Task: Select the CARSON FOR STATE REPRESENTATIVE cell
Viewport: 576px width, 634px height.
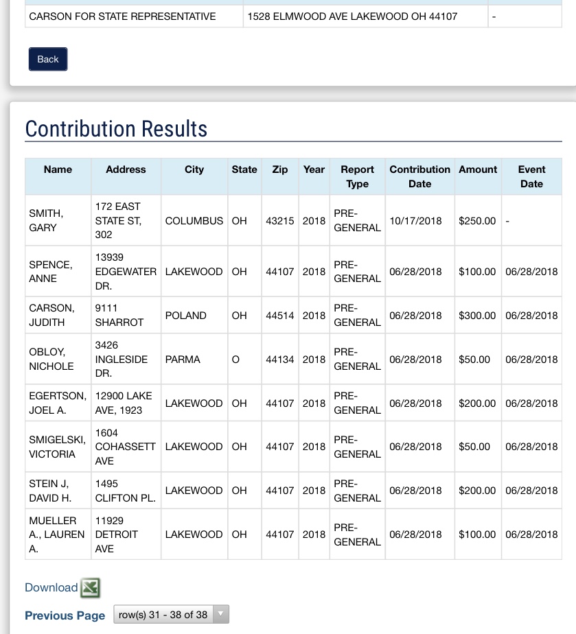Action: tap(122, 16)
